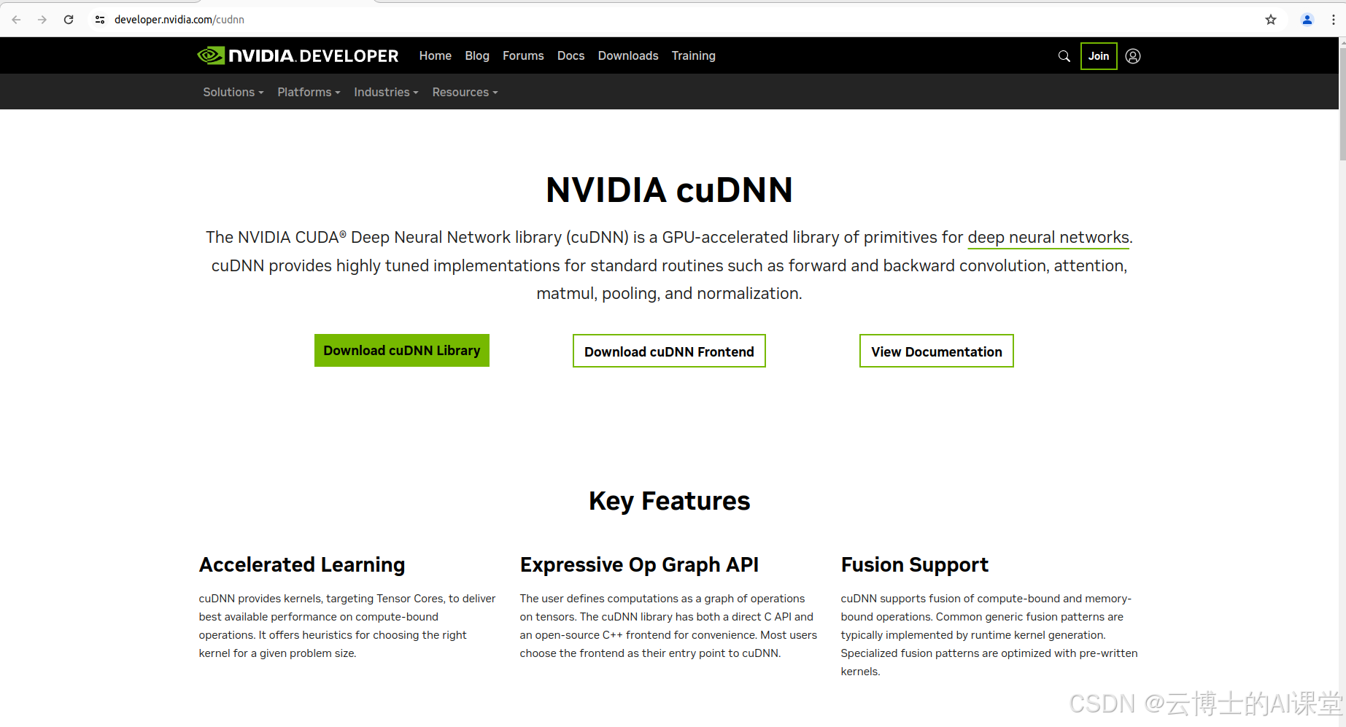Image resolution: width=1346 pixels, height=727 pixels.
Task: Click the NVIDIA cuDNN main heading
Action: [x=669, y=190]
